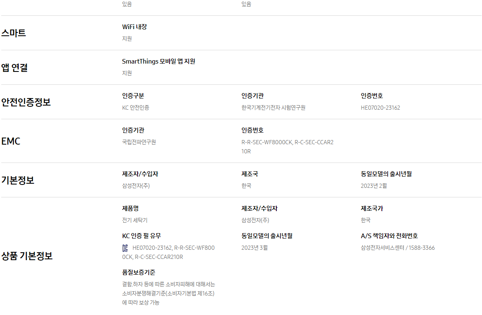Click 인증기관 label in 안전인증정보 row
Viewport: 482px width, 315px height.
[253, 96]
